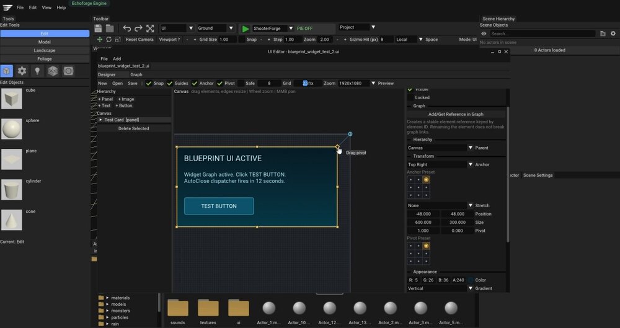The height and width of the screenshot is (328, 620).
Task: Select the plane primitive thumbnail
Action: click(x=11, y=159)
